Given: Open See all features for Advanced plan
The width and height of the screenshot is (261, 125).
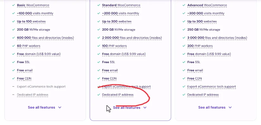Looking at the screenshot, I should [212, 107].
